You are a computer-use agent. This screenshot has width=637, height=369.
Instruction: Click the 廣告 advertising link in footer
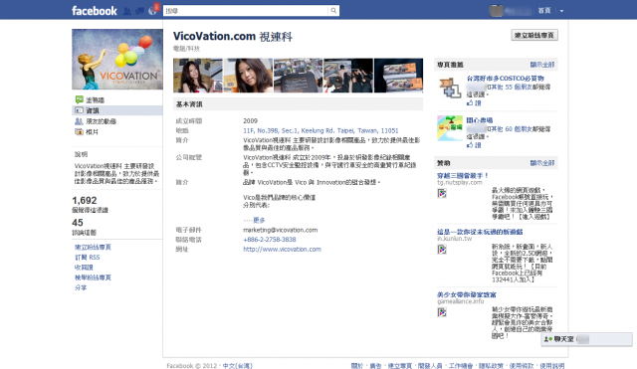point(375,366)
